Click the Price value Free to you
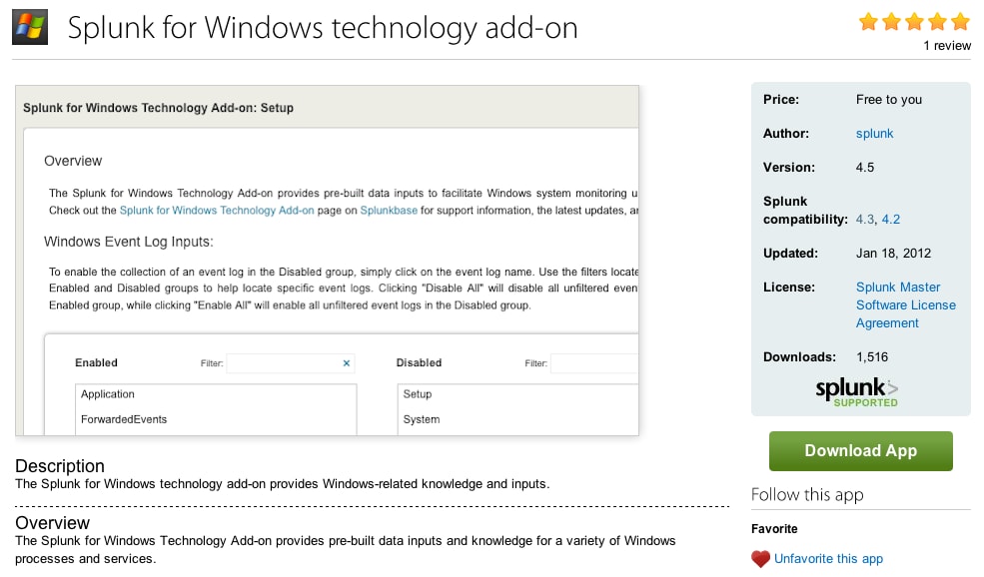The height and width of the screenshot is (577, 984). (x=889, y=100)
